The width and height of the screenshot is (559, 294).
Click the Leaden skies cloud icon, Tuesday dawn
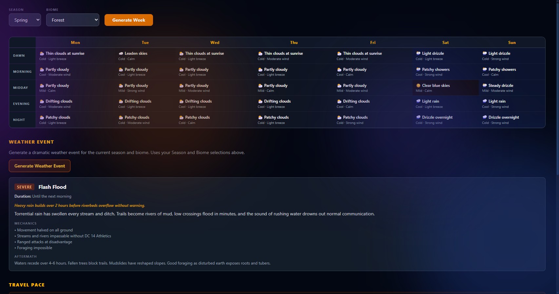[121, 53]
